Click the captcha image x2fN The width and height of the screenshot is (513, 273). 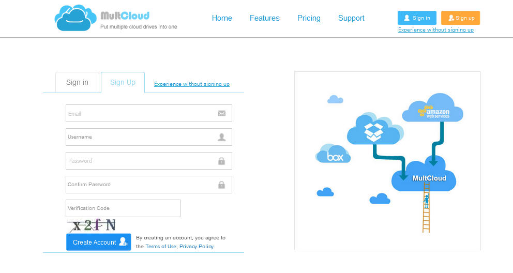click(92, 225)
